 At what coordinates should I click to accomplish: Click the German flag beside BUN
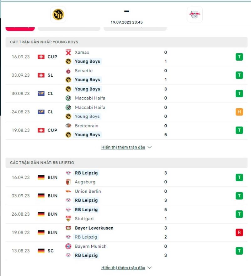pyautogui.click(x=41, y=177)
